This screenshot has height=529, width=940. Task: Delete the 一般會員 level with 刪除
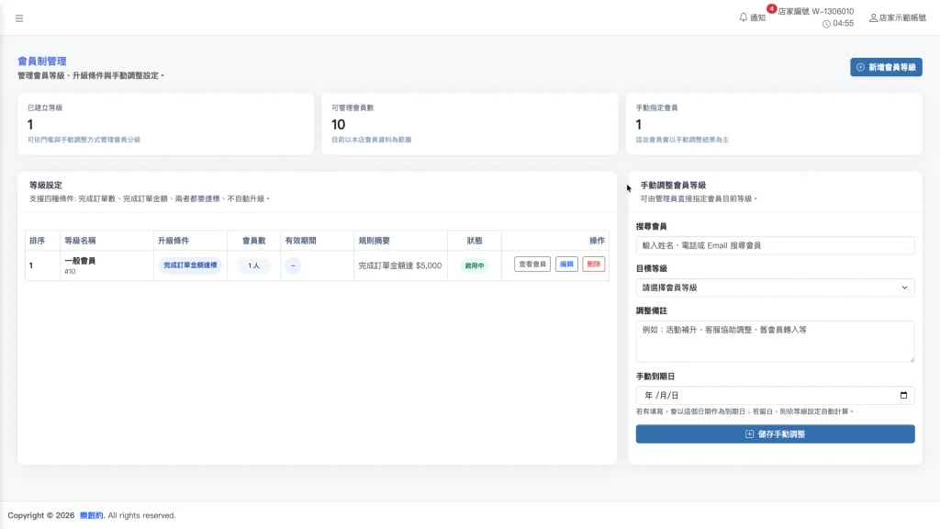[593, 264]
